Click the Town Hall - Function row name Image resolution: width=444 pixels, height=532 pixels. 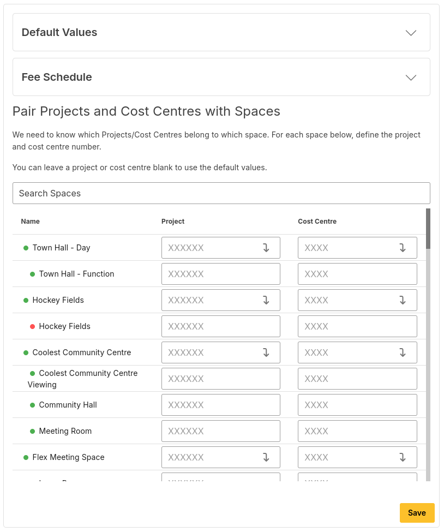pyautogui.click(x=76, y=274)
